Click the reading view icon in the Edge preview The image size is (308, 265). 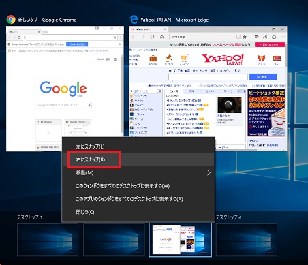[238, 37]
